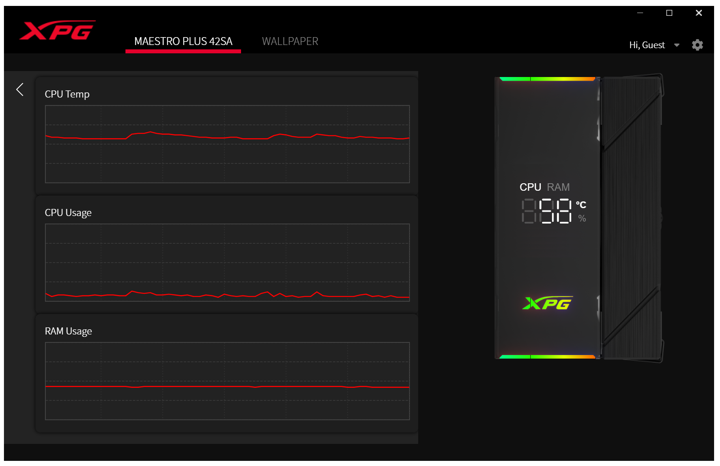Expand the user account dropdown arrow

pos(677,45)
